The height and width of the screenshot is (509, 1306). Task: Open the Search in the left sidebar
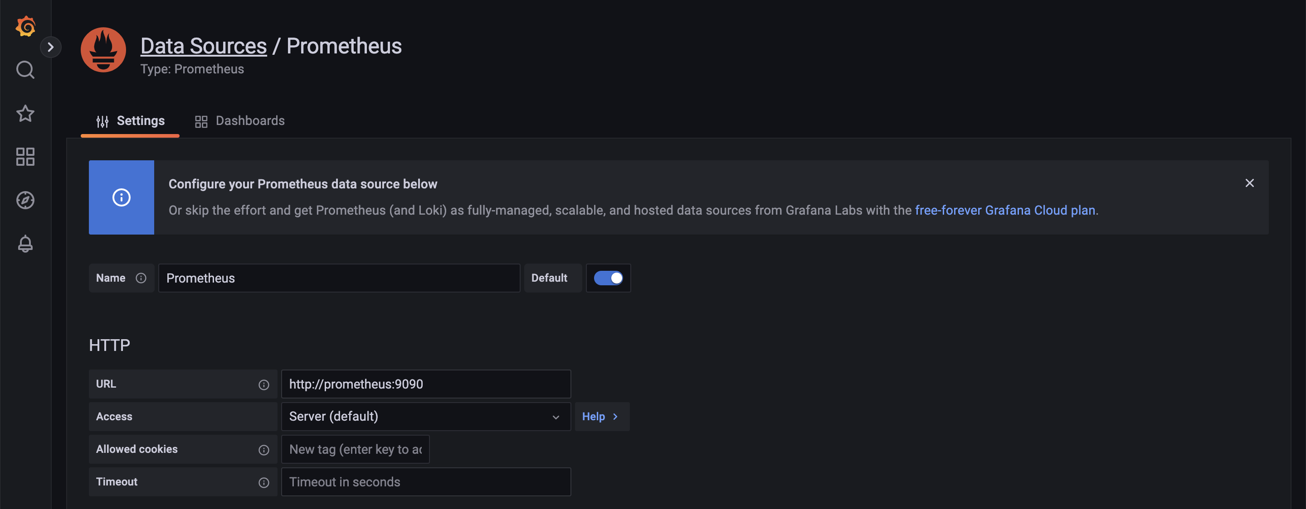(x=25, y=70)
